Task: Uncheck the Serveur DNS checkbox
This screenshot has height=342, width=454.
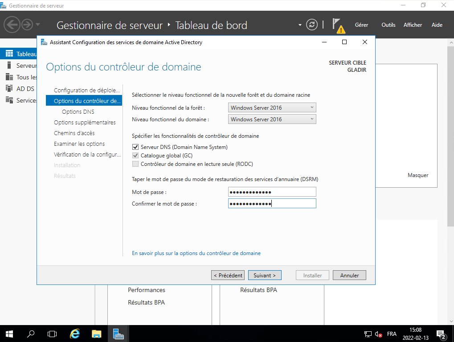Action: pos(135,147)
